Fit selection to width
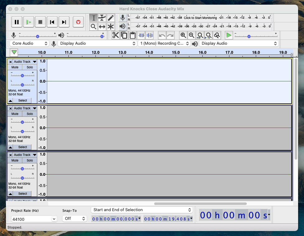304x236 pixels. [200, 35]
